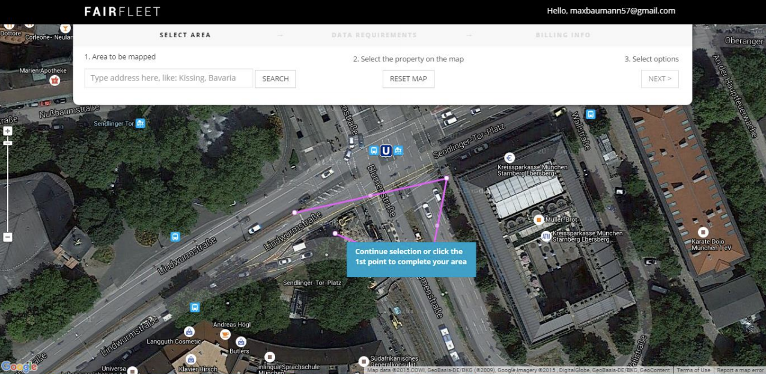Click the 'Sendlinger-Tor-Platz' label below the tooltip

[x=312, y=283]
